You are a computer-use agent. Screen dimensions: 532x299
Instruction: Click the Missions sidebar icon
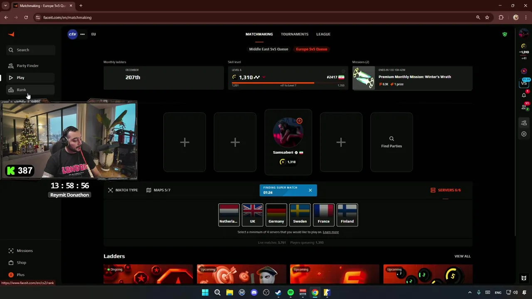coord(11,250)
